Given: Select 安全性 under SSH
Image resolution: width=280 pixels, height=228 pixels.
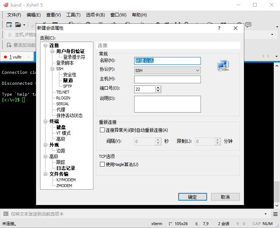Looking at the screenshot, I should point(70,75).
